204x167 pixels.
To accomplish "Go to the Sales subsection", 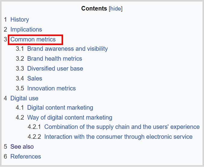I will 35,78.
